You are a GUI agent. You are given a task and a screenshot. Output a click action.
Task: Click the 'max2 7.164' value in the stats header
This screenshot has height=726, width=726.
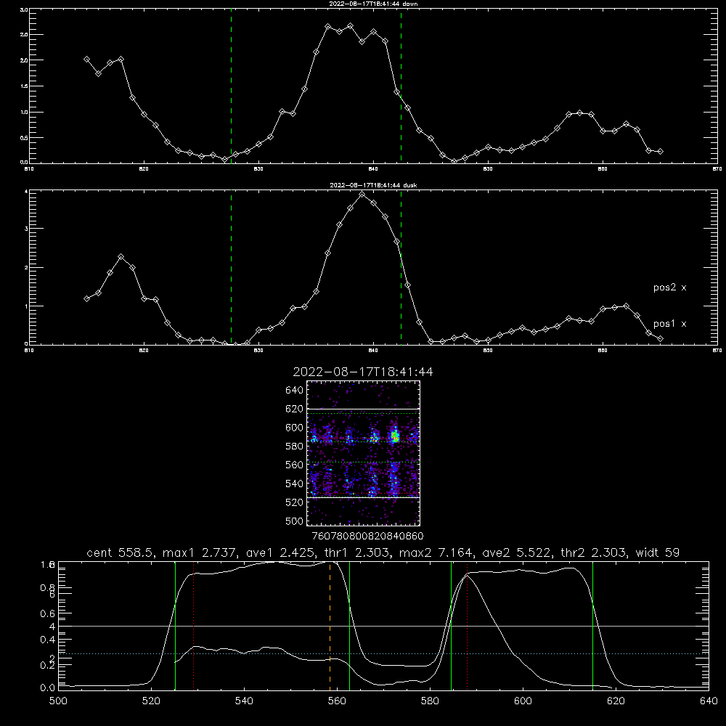pyautogui.click(x=436, y=552)
